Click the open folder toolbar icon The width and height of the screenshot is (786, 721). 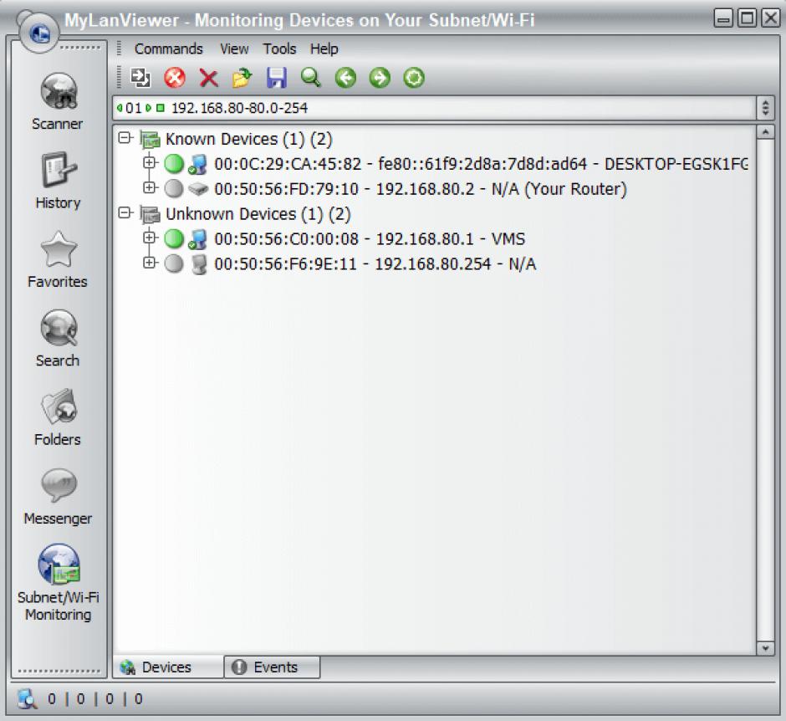(x=242, y=78)
